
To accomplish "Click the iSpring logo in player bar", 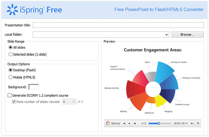I will pyautogui.click(x=113, y=123).
